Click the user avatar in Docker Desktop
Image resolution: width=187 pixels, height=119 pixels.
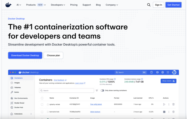point(174,72)
